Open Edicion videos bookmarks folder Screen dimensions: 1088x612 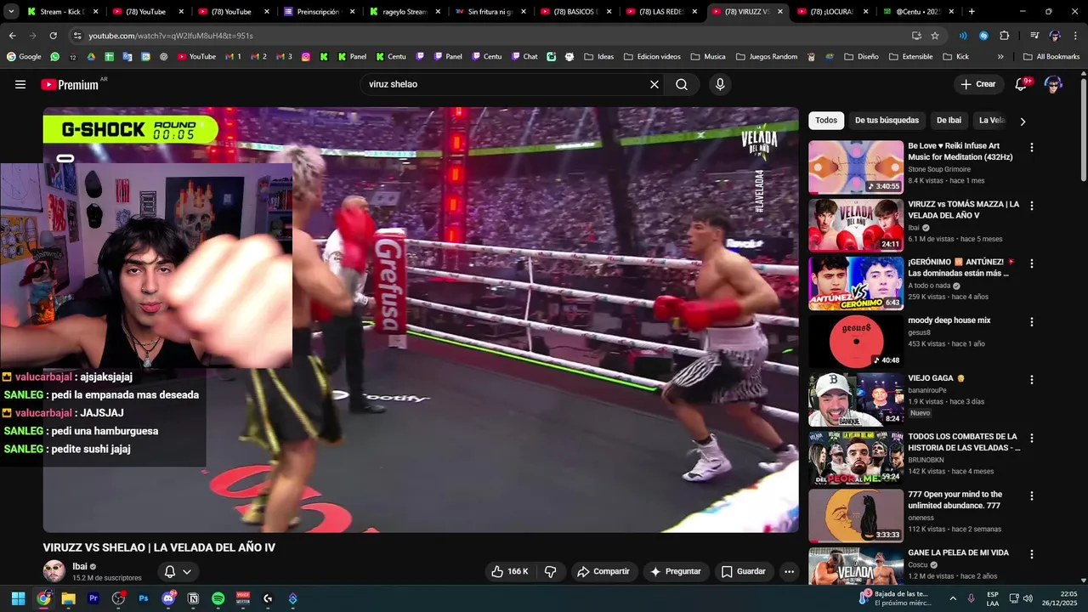click(x=652, y=57)
